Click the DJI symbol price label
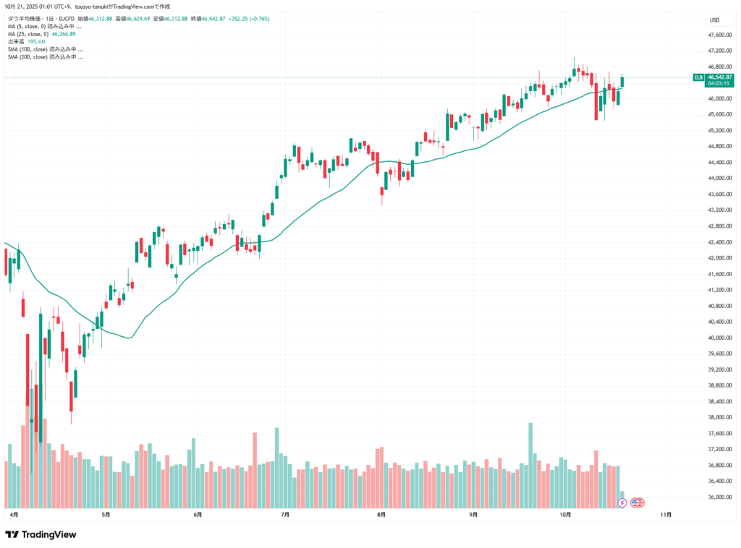 (x=698, y=77)
